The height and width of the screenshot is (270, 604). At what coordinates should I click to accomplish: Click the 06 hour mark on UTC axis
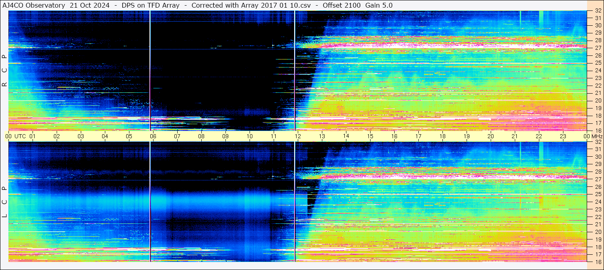(153, 136)
